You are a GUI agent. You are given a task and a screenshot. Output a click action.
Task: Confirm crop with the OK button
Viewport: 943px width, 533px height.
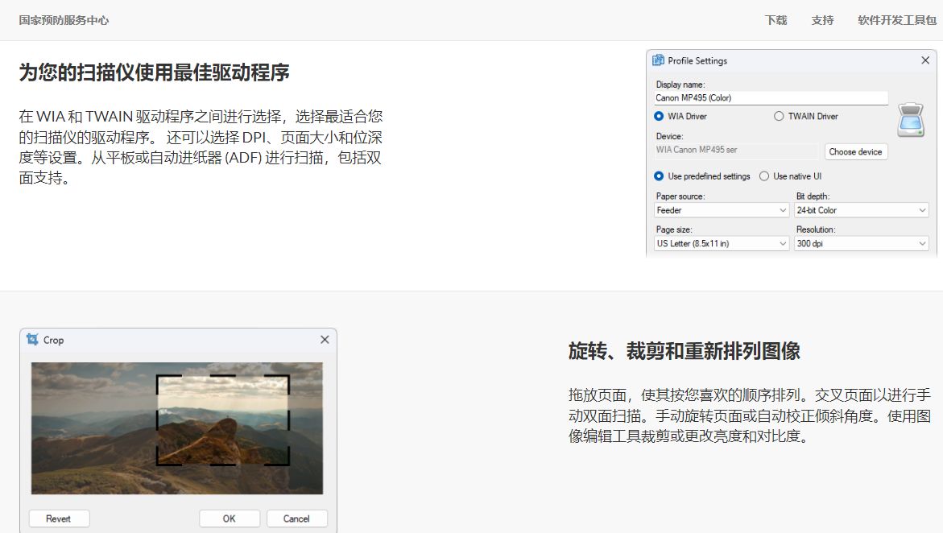(x=230, y=519)
